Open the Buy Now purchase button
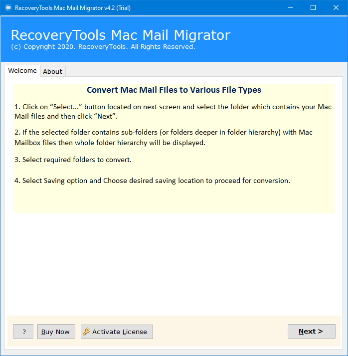 [x=56, y=332]
